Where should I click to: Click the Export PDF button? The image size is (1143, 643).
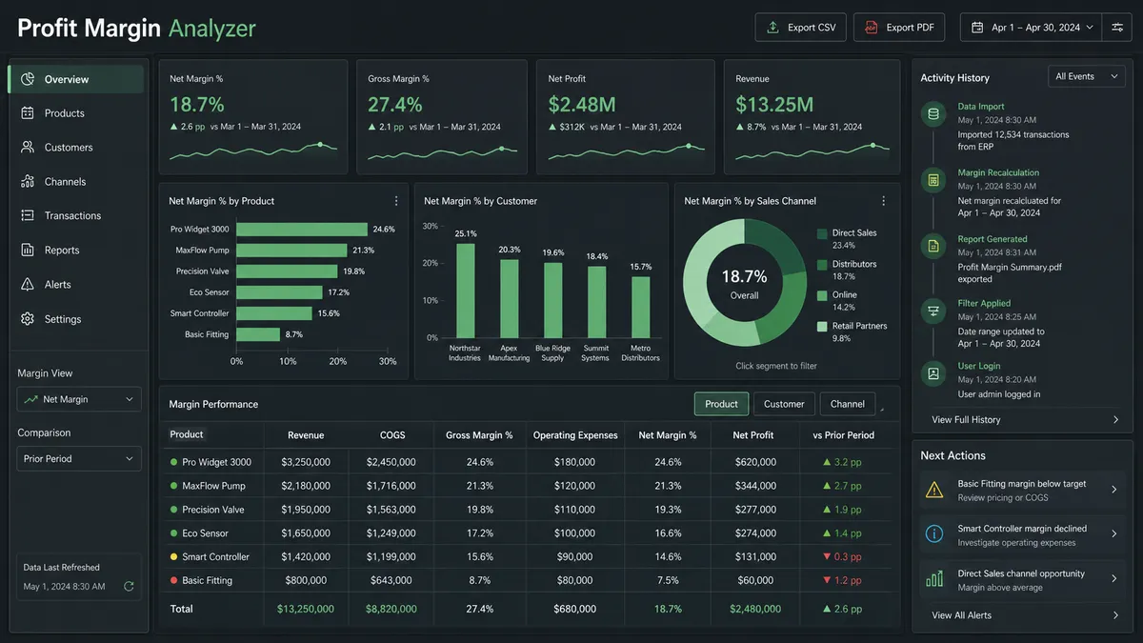tap(899, 28)
